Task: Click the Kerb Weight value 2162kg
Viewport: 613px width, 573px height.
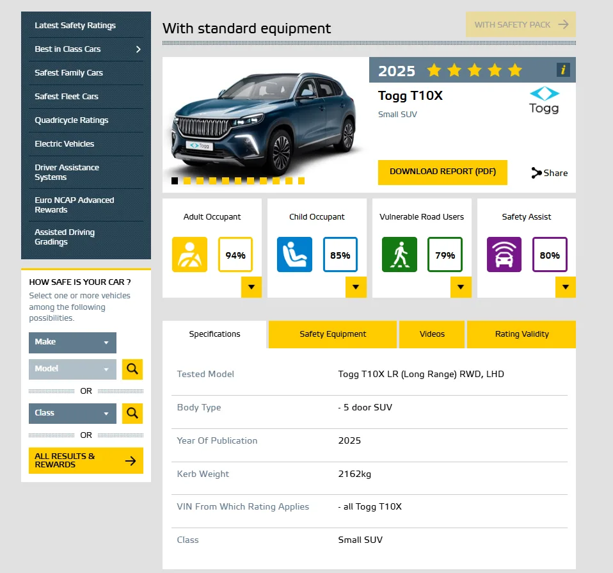Action: pos(354,474)
